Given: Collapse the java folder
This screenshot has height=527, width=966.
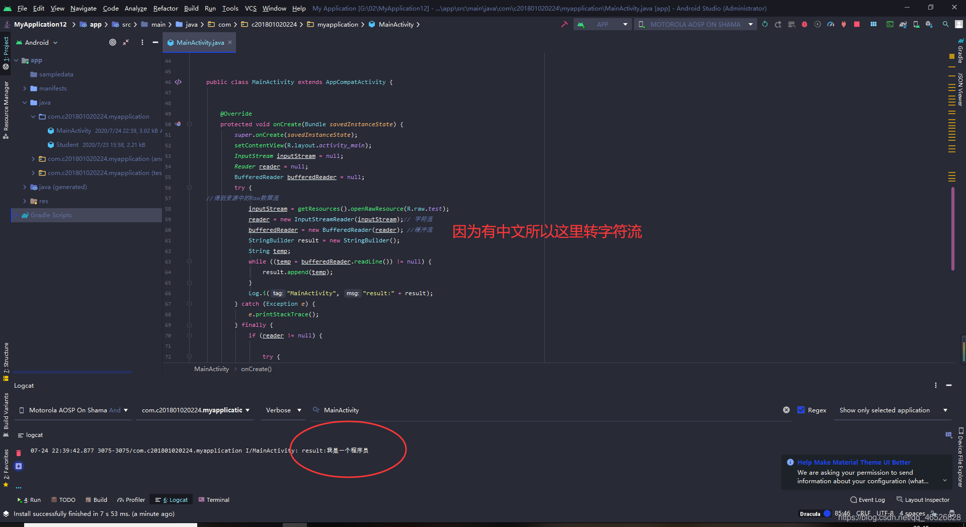Looking at the screenshot, I should tap(25, 102).
